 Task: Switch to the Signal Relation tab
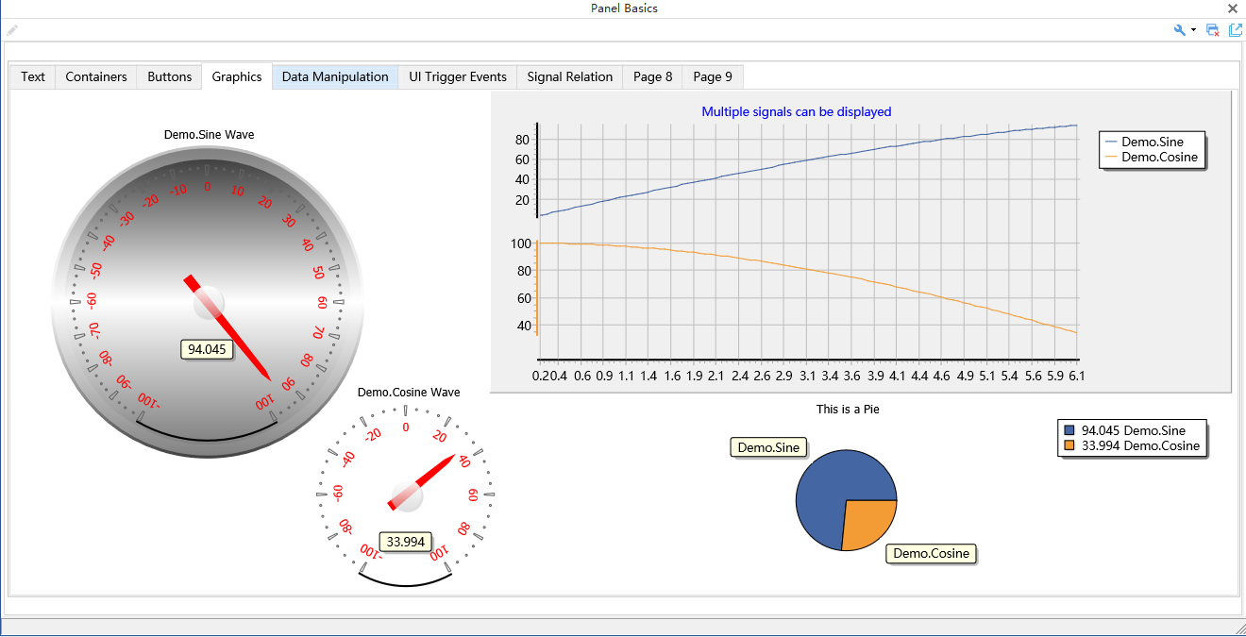[x=570, y=76]
